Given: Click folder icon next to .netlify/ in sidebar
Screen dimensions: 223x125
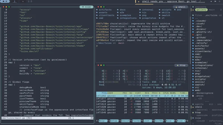Looking at the screenshot, I should [193, 43].
